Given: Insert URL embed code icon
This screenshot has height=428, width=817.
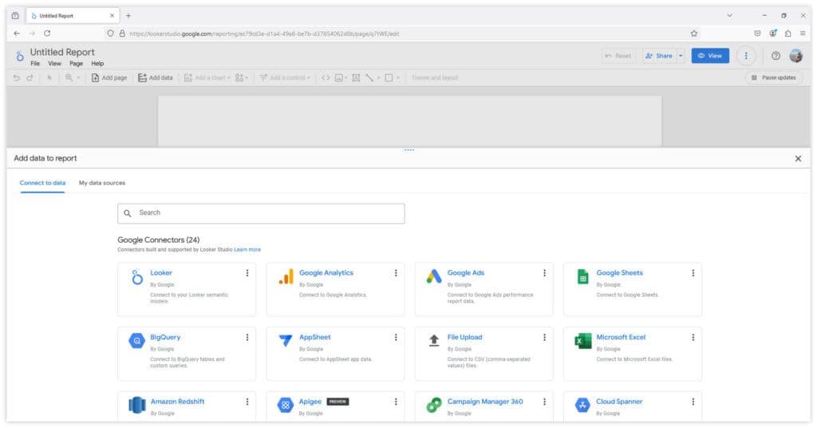Looking at the screenshot, I should (326, 77).
